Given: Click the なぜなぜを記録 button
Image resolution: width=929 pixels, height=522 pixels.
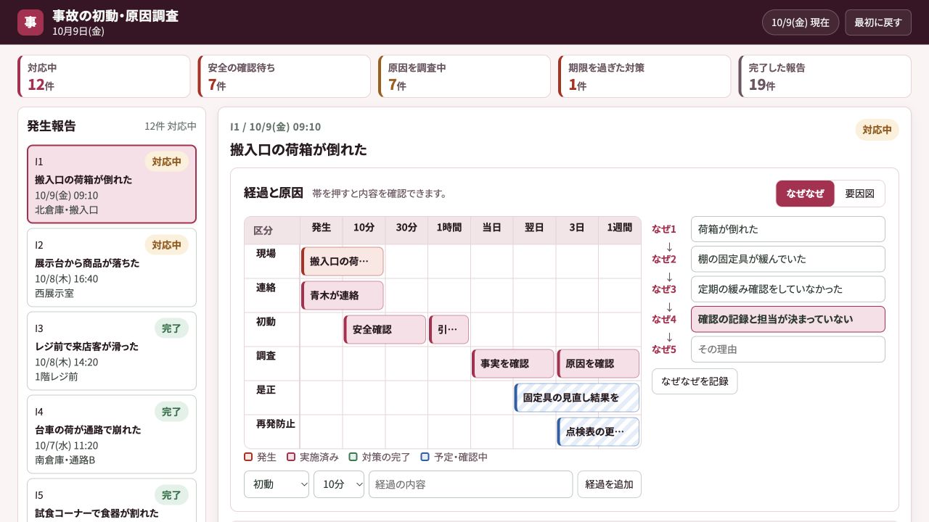Looking at the screenshot, I should (x=695, y=381).
